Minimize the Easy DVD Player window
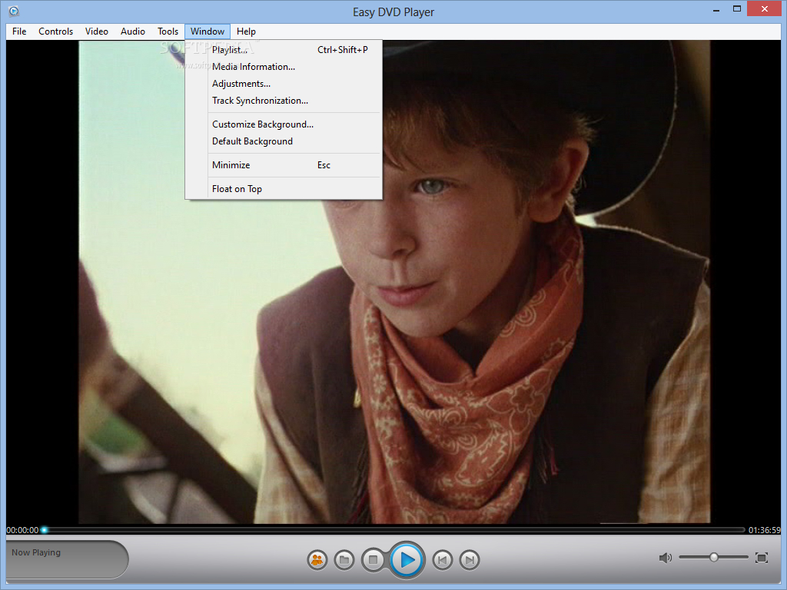The height and width of the screenshot is (590, 787). (716, 9)
